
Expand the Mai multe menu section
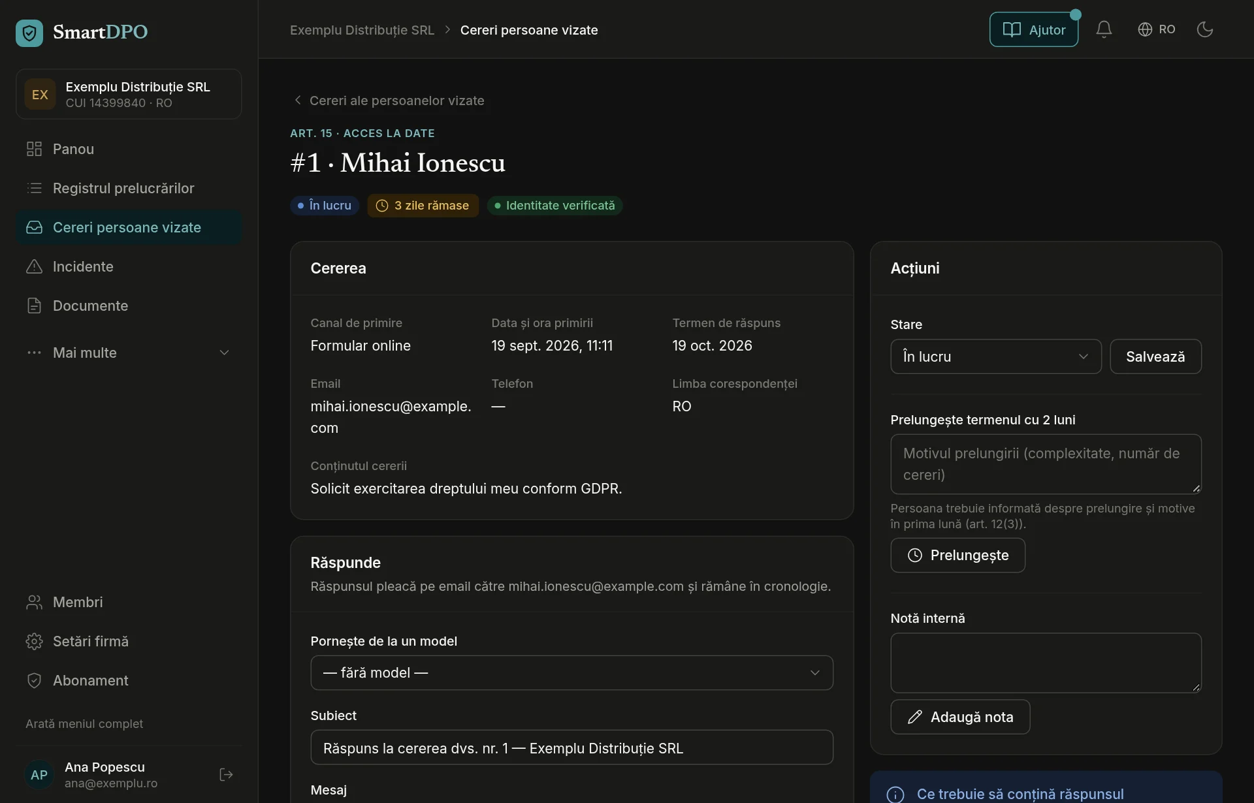coord(129,353)
